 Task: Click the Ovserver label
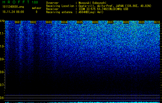pos(52,3)
